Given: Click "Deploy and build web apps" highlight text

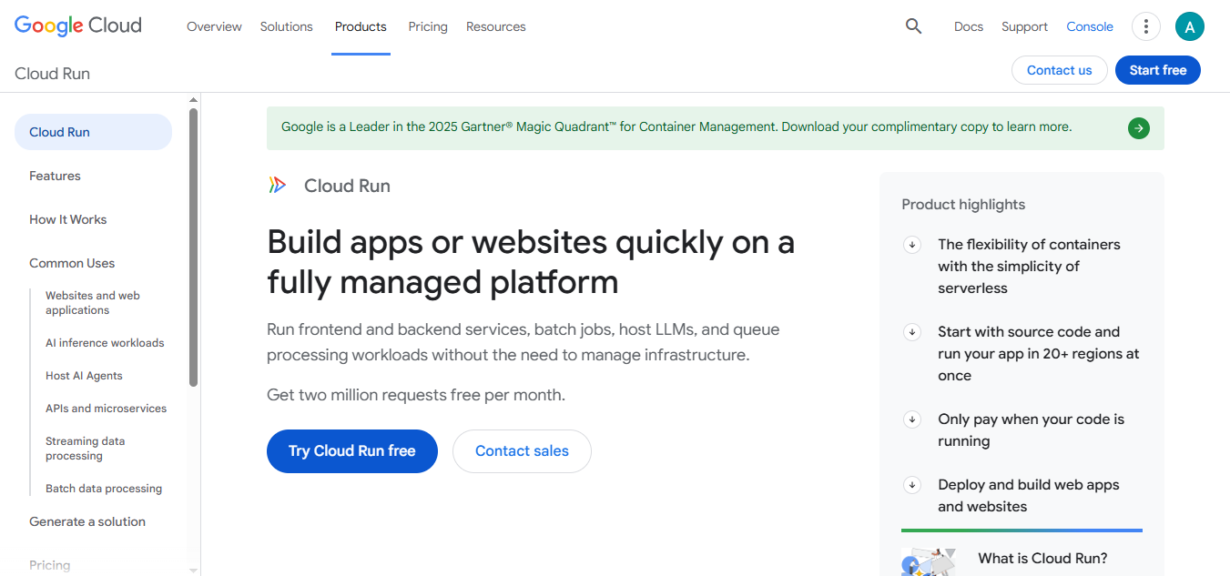Looking at the screenshot, I should (1029, 496).
